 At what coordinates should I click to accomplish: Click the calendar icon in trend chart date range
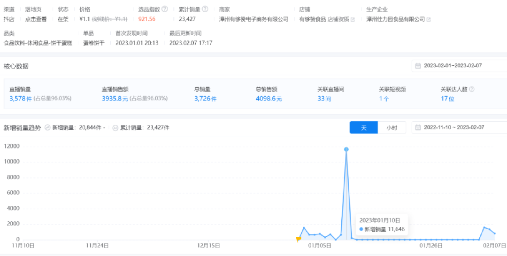click(418, 127)
